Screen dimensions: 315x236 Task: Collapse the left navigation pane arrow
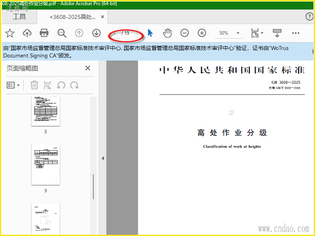103,159
